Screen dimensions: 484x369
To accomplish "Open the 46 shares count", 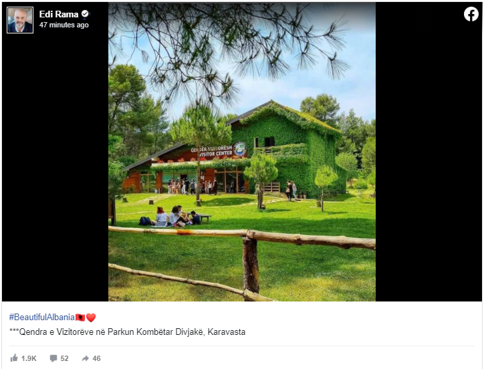I will tap(96, 358).
